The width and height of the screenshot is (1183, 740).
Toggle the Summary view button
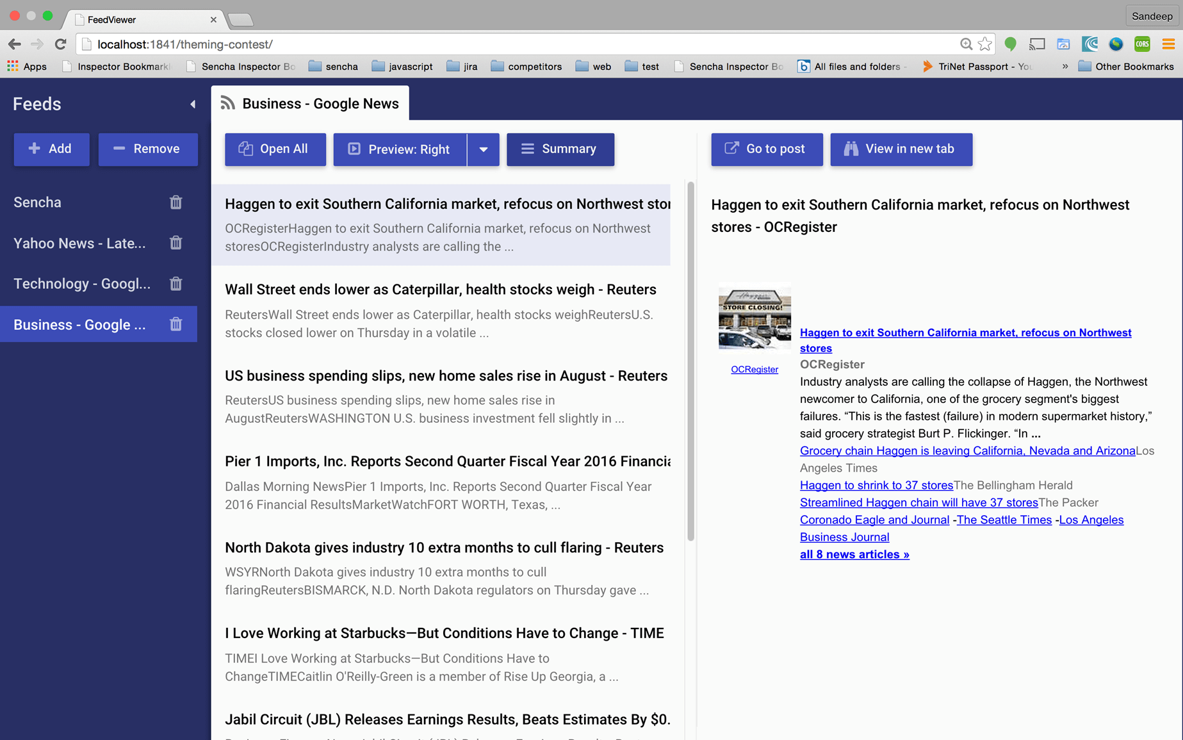point(560,149)
